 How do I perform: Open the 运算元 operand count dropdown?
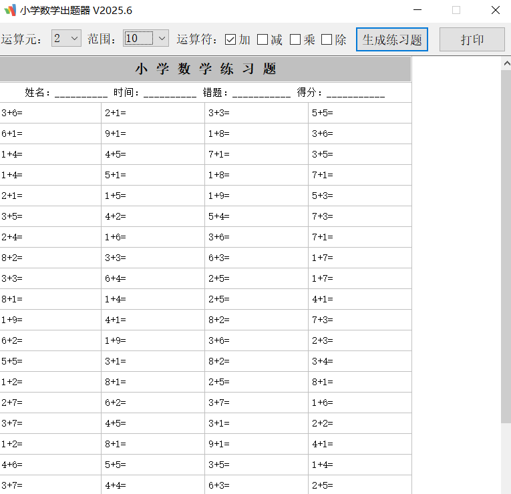click(66, 39)
